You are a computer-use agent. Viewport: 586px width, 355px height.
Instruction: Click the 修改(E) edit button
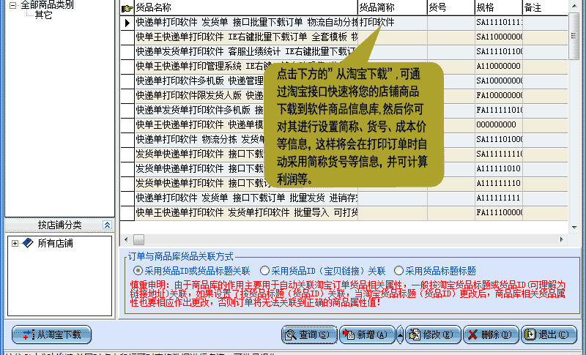point(433,335)
